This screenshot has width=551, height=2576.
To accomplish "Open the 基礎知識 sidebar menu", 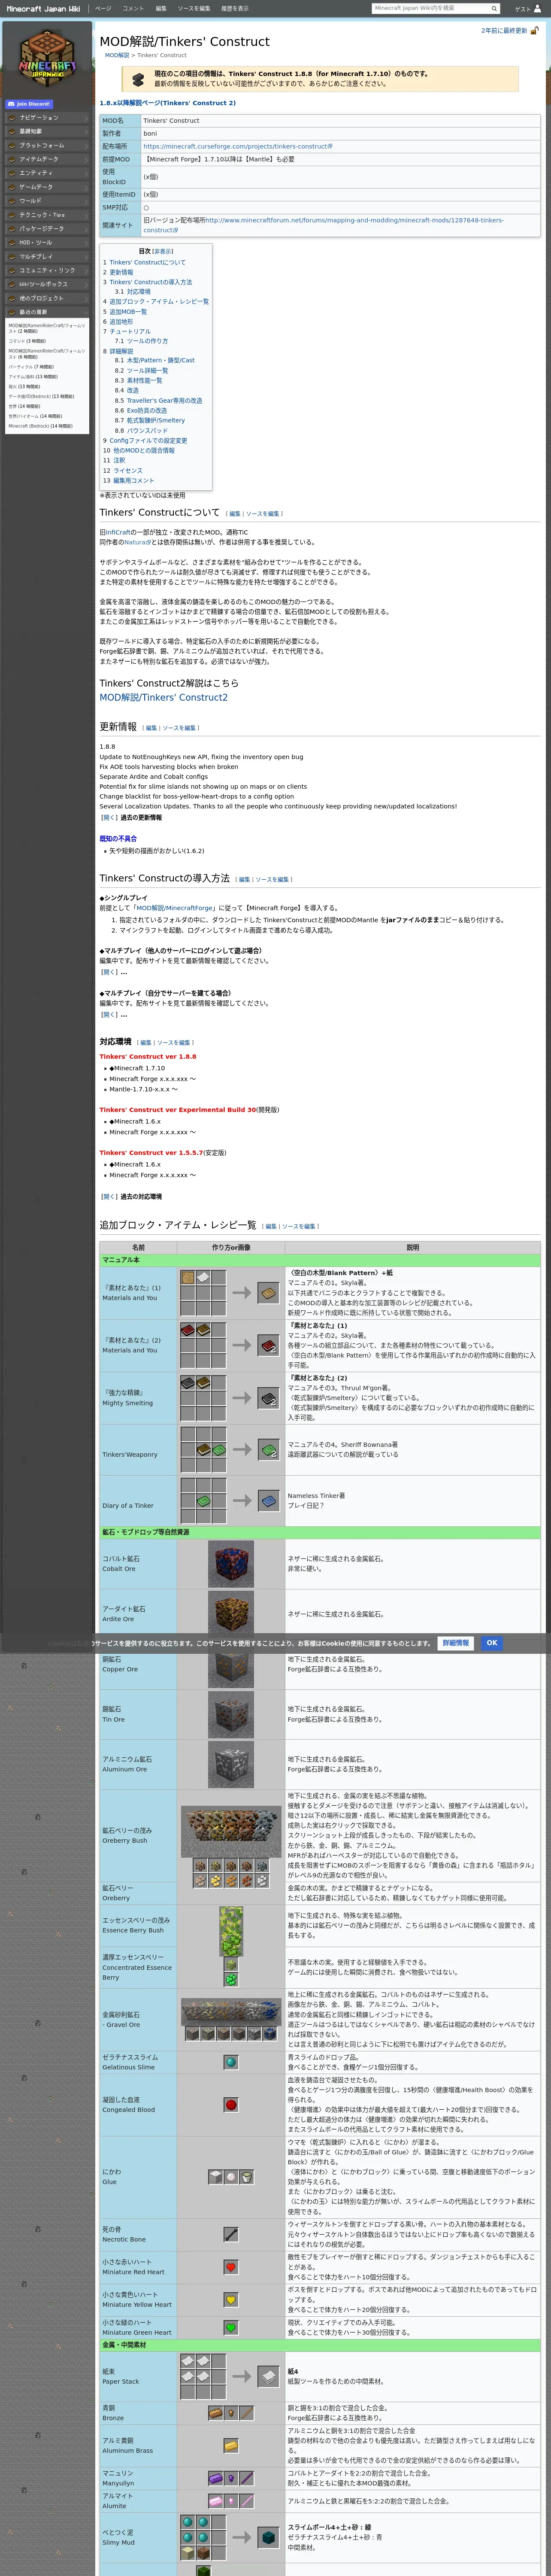I will click(x=47, y=131).
